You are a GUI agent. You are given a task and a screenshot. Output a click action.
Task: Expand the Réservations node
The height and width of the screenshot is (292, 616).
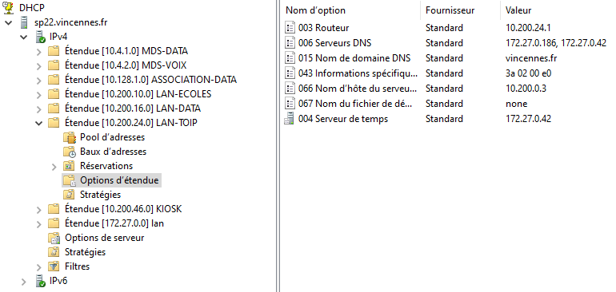coord(54,167)
